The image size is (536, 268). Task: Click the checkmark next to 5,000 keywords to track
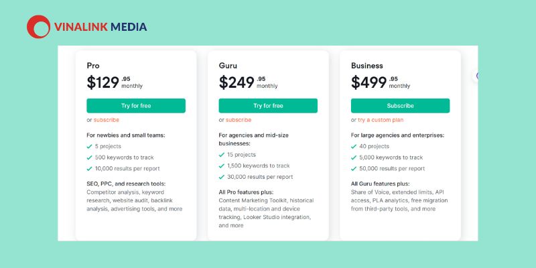[354, 157]
